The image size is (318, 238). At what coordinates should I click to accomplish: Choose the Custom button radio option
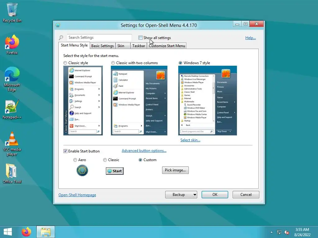pyautogui.click(x=140, y=160)
